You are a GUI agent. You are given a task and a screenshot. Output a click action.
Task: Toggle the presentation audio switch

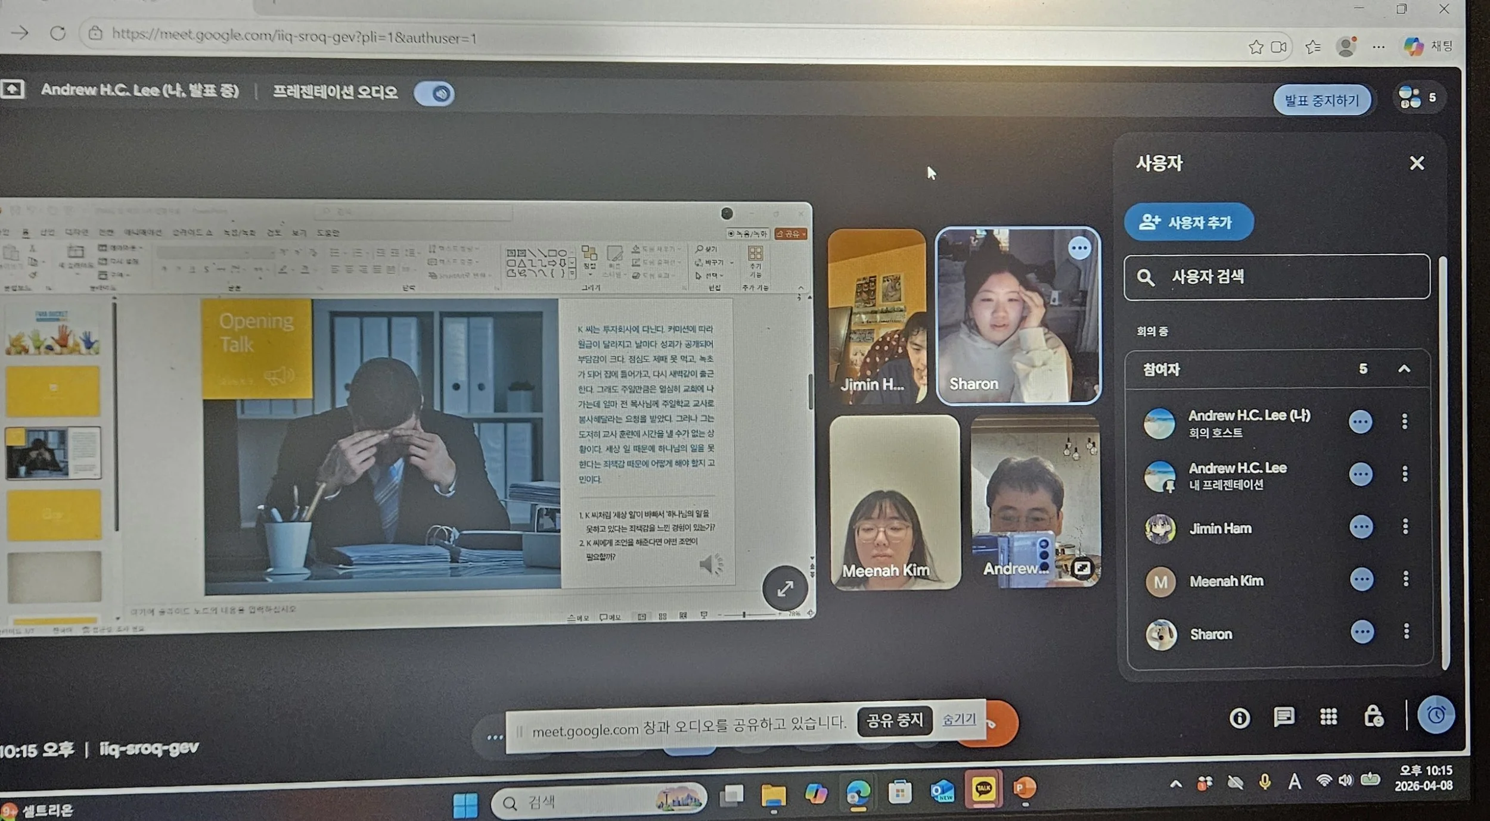tap(434, 93)
